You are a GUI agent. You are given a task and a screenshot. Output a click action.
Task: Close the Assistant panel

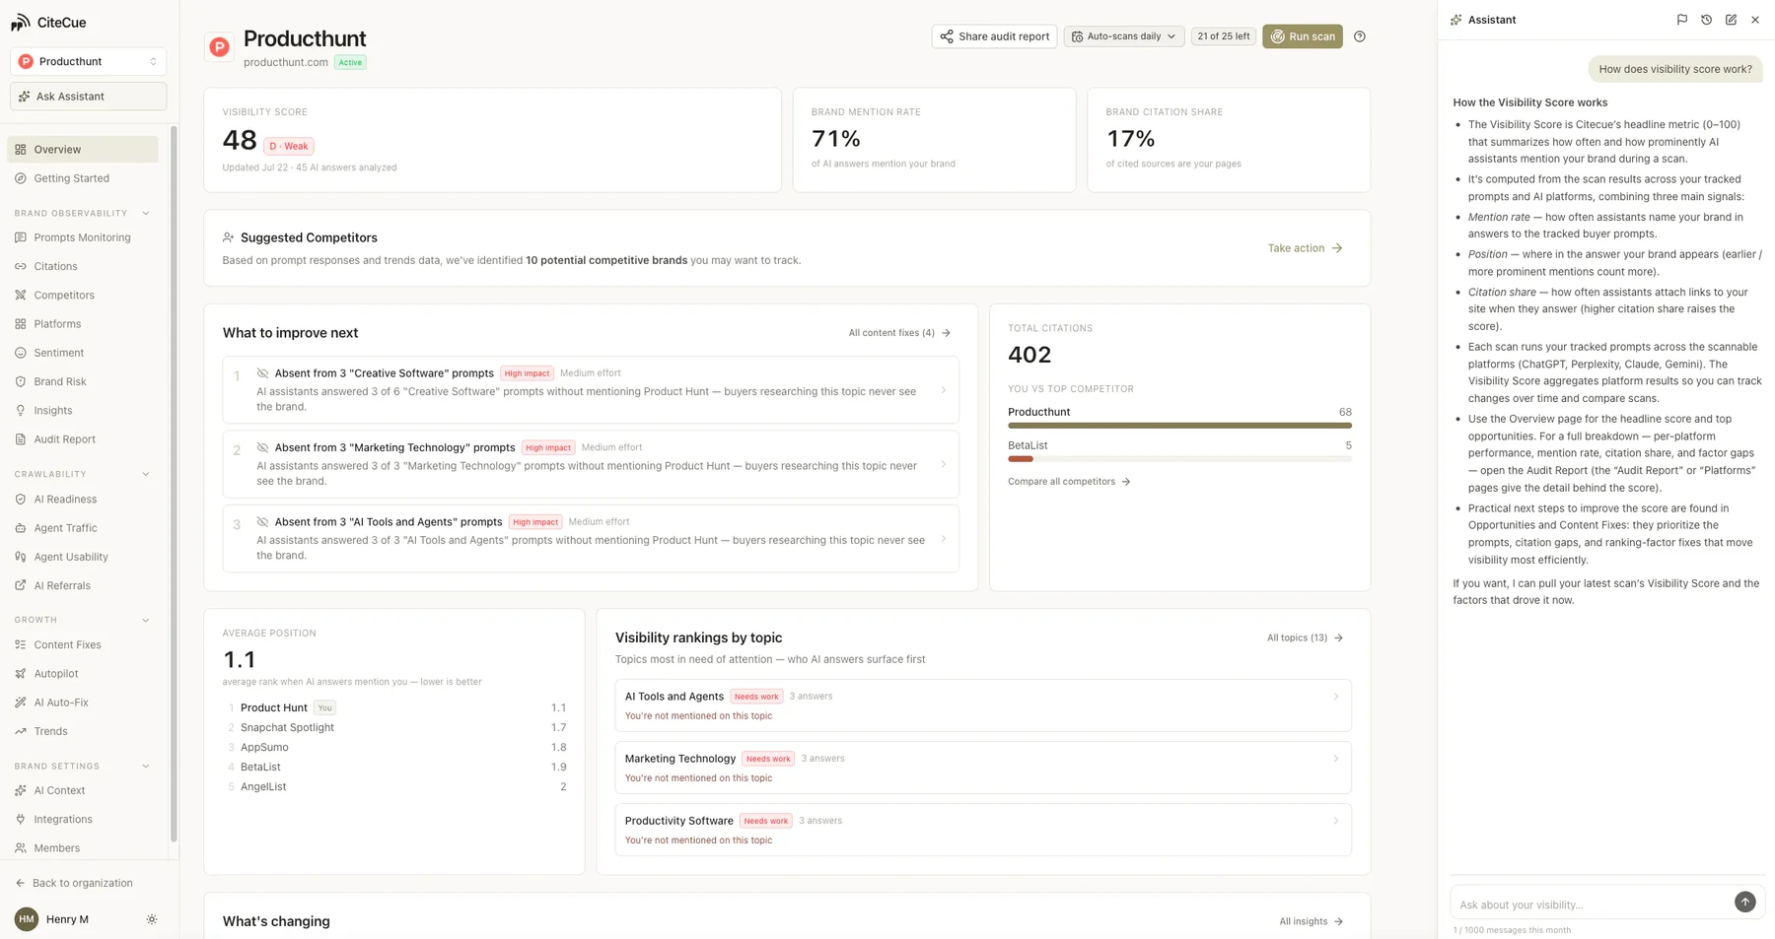tap(1755, 20)
